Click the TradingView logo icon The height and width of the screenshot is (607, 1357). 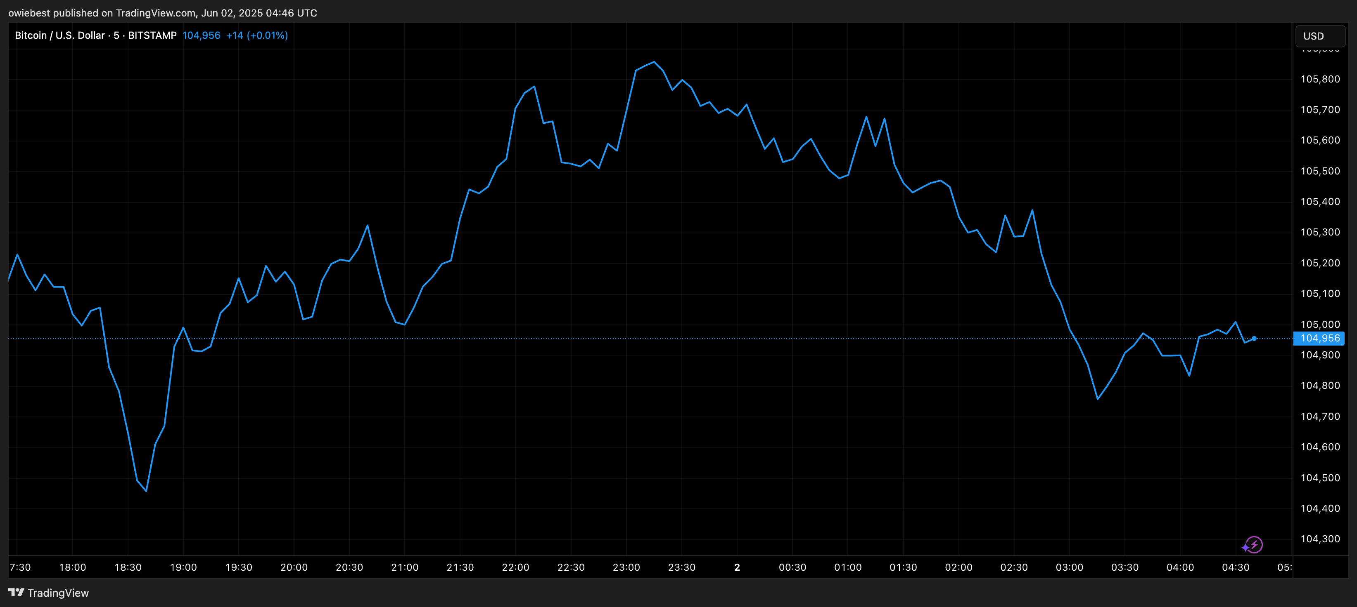pyautogui.click(x=17, y=592)
